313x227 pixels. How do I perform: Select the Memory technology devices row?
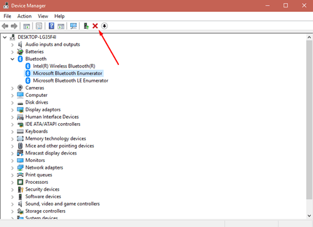pyautogui.click(x=56, y=139)
